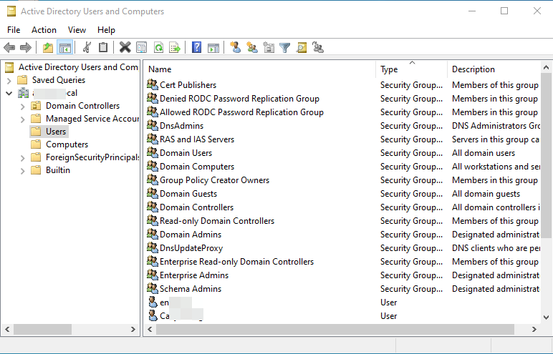Select Group Policy Creator Owners row
Viewport: 553px width, 354px height.
(x=214, y=180)
